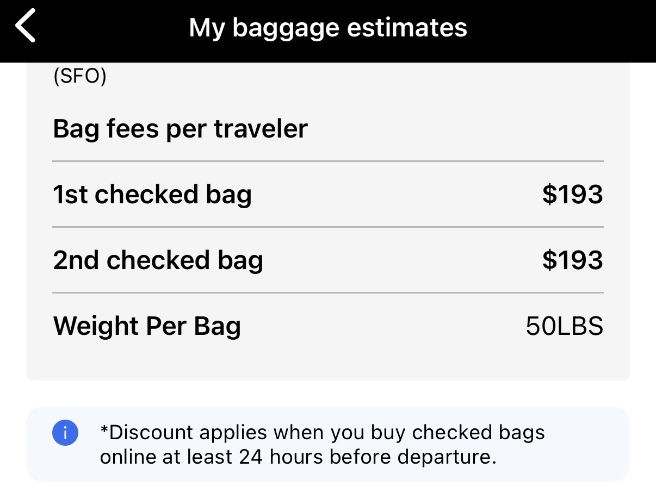Click divider line below 'Bag fees per traveler'

point(327,161)
